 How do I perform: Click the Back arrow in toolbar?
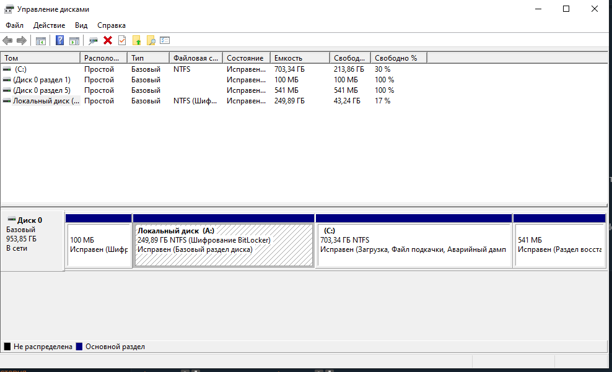coord(7,40)
